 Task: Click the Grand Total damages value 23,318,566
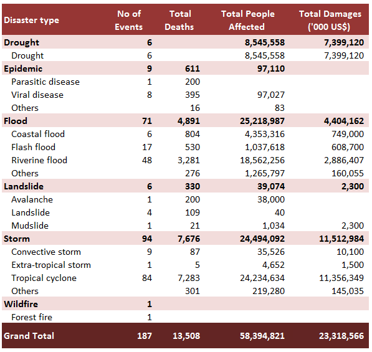[x=341, y=336]
